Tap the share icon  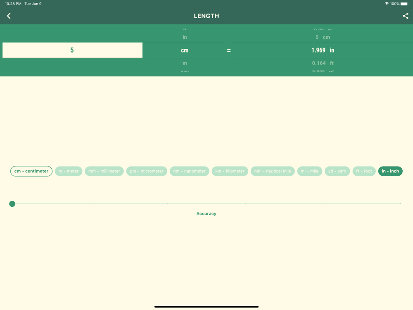pos(406,16)
